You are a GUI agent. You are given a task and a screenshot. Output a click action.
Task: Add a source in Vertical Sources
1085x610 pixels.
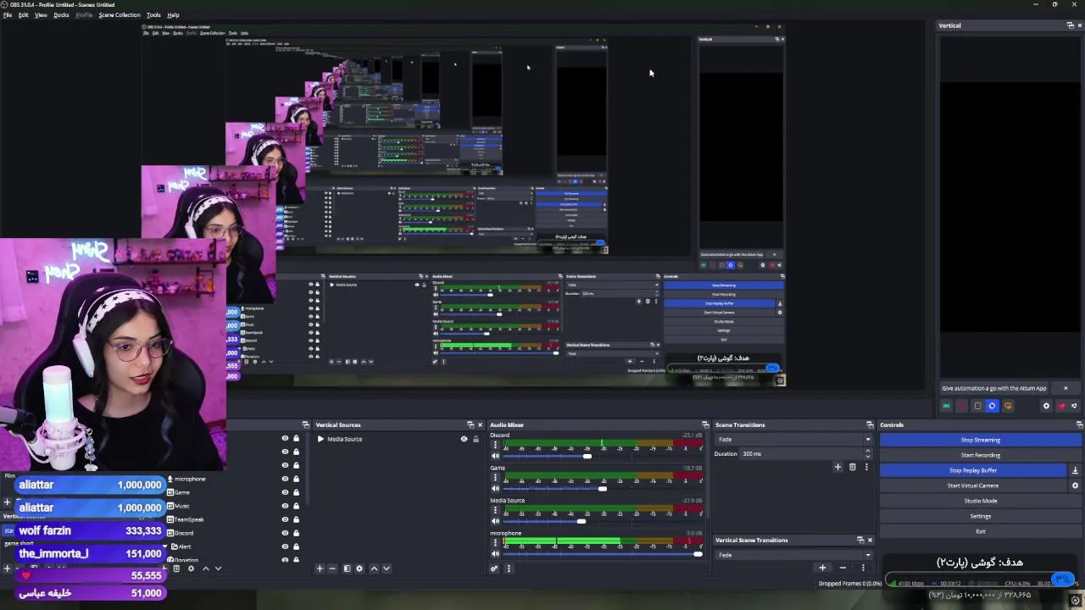[320, 568]
